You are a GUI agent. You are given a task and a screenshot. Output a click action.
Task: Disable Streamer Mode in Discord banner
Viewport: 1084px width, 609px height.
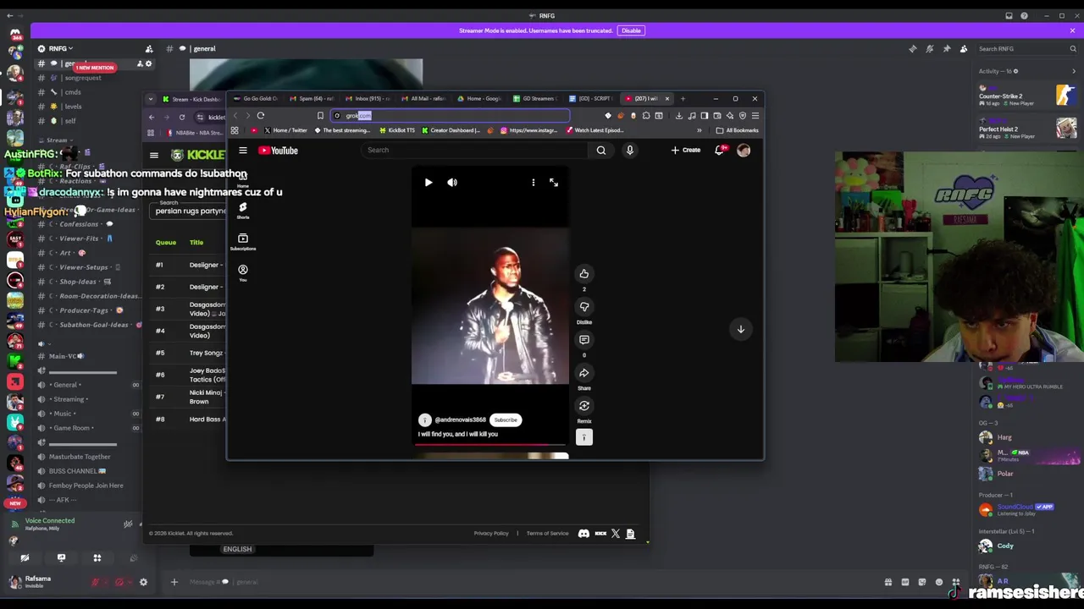tap(631, 30)
